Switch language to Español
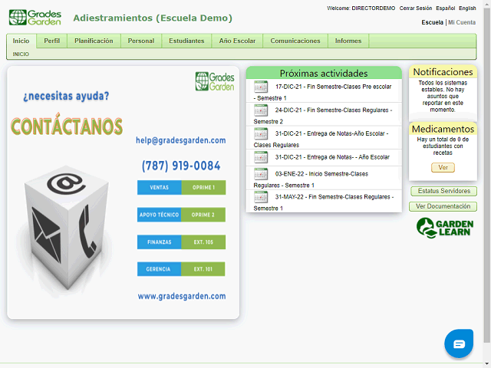This screenshot has width=491, height=368. 445,8
